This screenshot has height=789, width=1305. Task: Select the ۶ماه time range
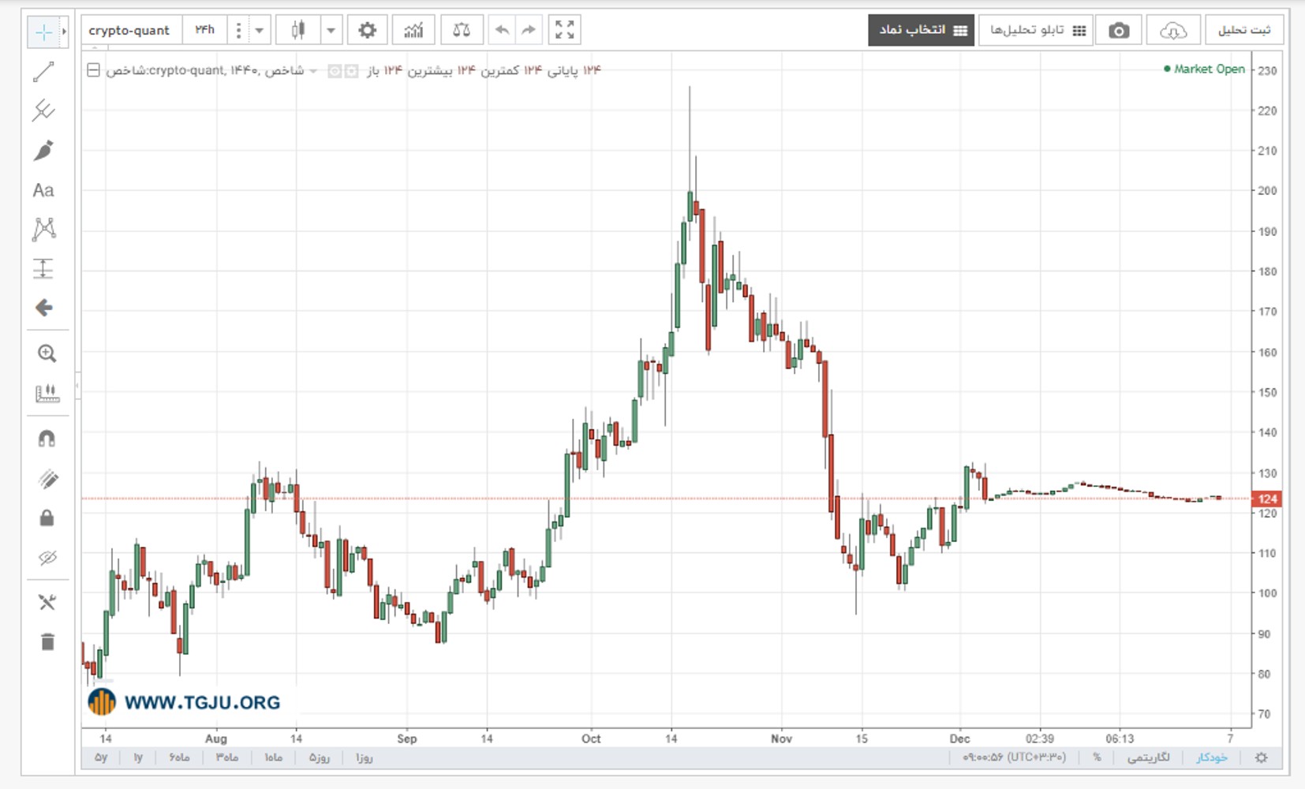pyautogui.click(x=179, y=757)
